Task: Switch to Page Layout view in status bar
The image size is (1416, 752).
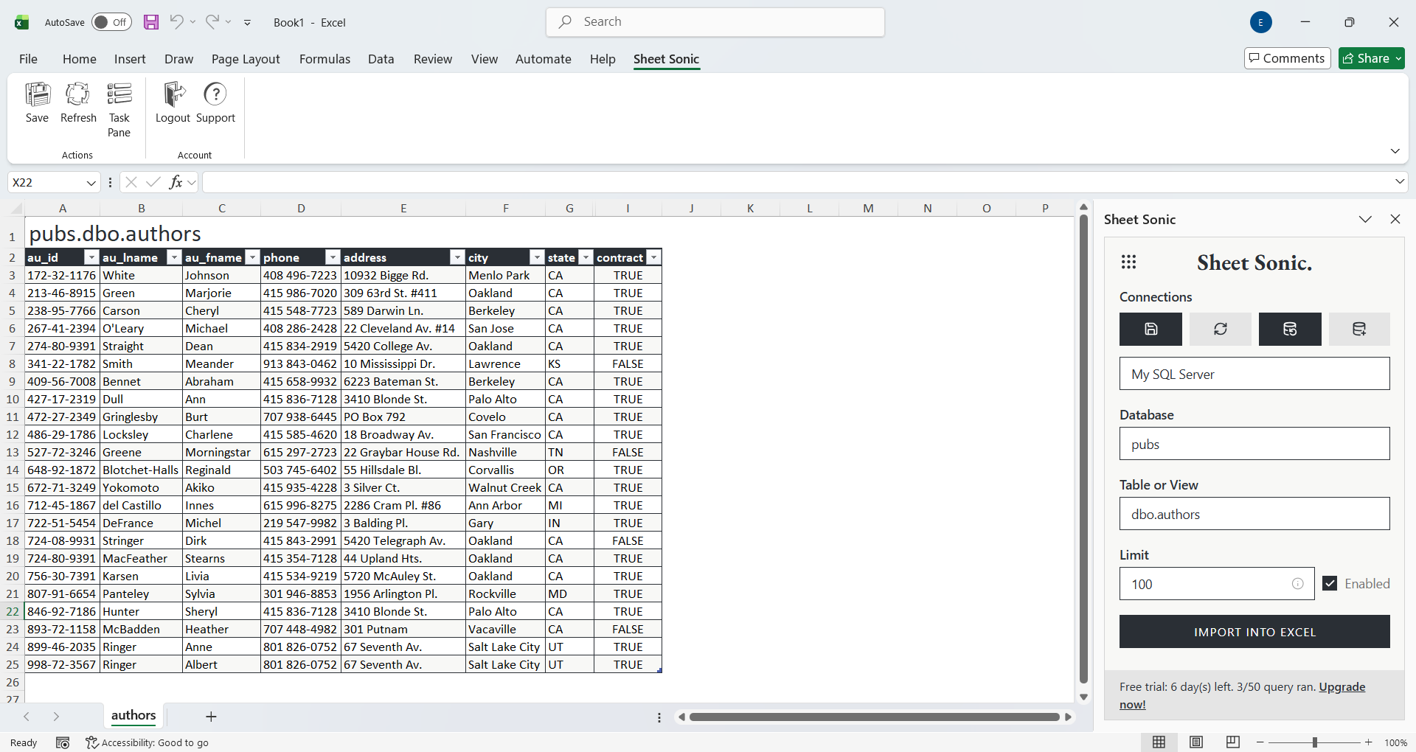Action: click(1196, 742)
